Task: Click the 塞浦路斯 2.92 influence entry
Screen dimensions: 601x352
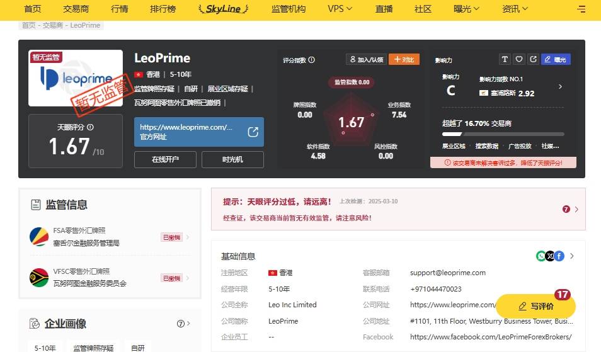Action: [507, 93]
